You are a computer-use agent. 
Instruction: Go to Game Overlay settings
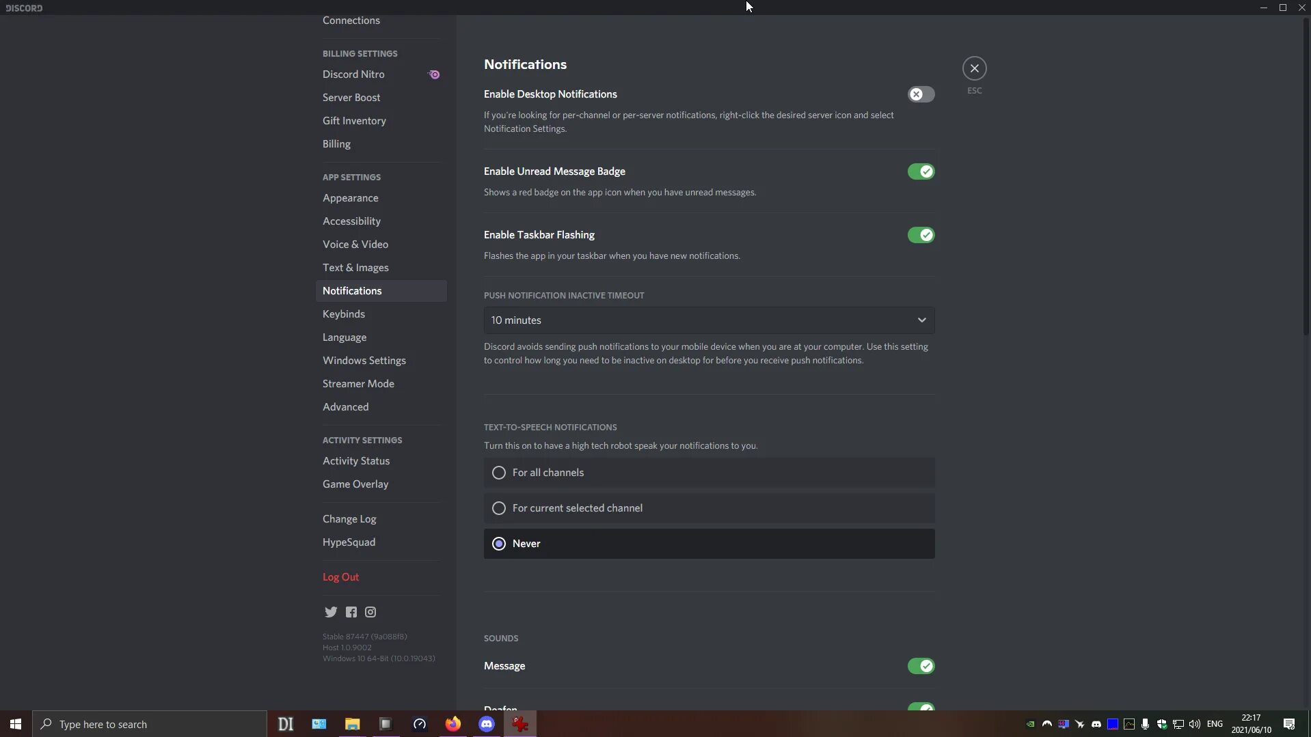point(381,484)
